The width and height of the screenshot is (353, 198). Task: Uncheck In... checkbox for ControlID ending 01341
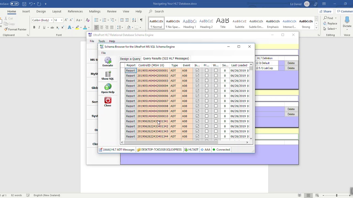(197, 121)
